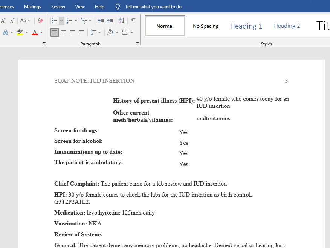Click 'History of present illness (HPI):' label
The height and width of the screenshot is (248, 330).
coord(154,101)
